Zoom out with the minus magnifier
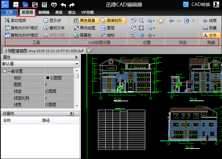The width and height of the screenshot is (222, 159). (150, 28)
